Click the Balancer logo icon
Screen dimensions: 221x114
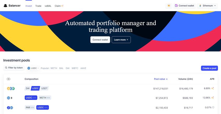coord(5,6)
